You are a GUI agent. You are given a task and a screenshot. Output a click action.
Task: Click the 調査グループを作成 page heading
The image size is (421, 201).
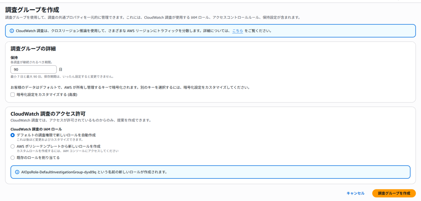point(32,9)
